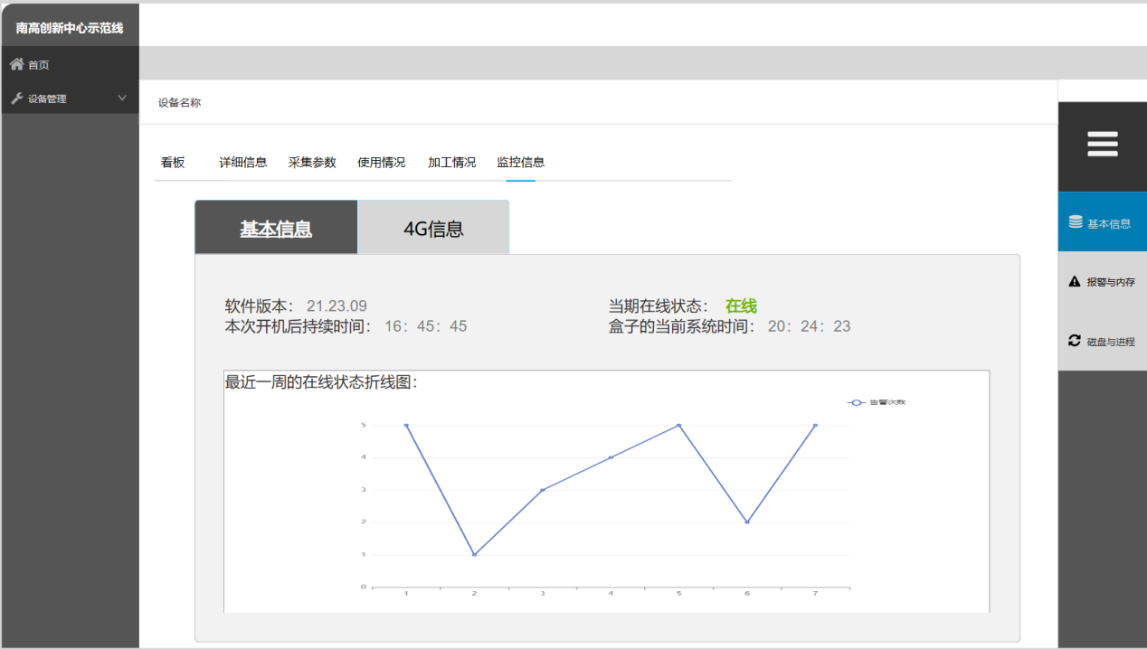
Task: Click the chart data point at day 2
Action: coord(474,554)
